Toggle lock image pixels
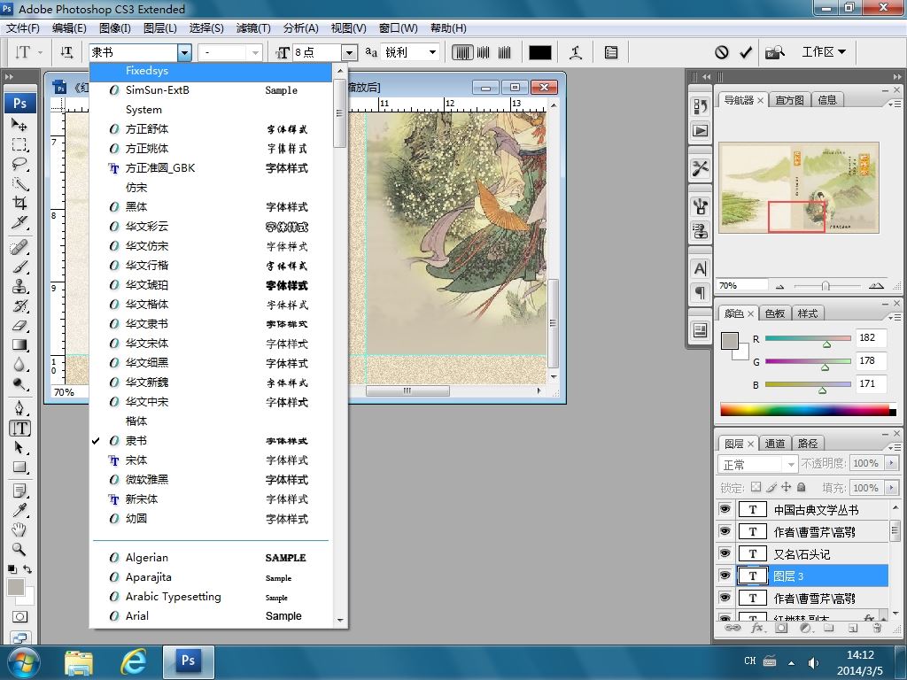 (x=771, y=488)
